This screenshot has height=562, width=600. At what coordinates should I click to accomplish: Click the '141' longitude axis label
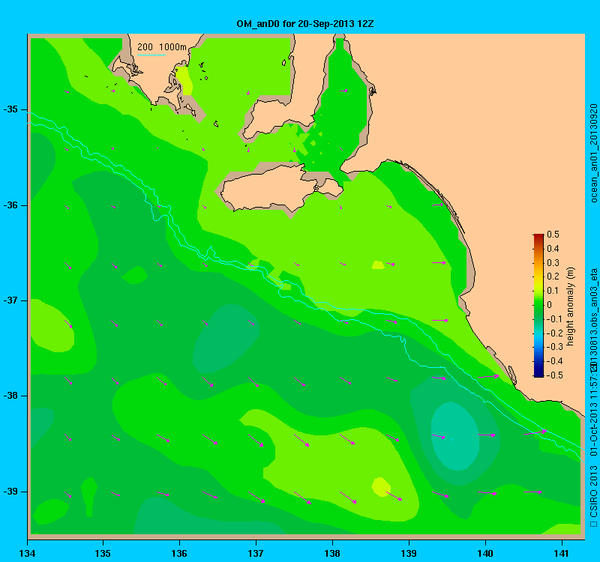562,554
